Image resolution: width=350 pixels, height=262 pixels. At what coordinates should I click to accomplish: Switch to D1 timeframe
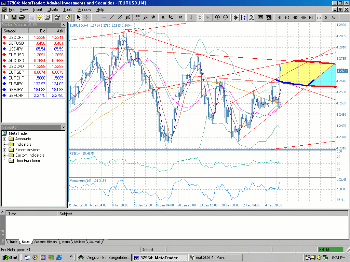click(x=327, y=17)
